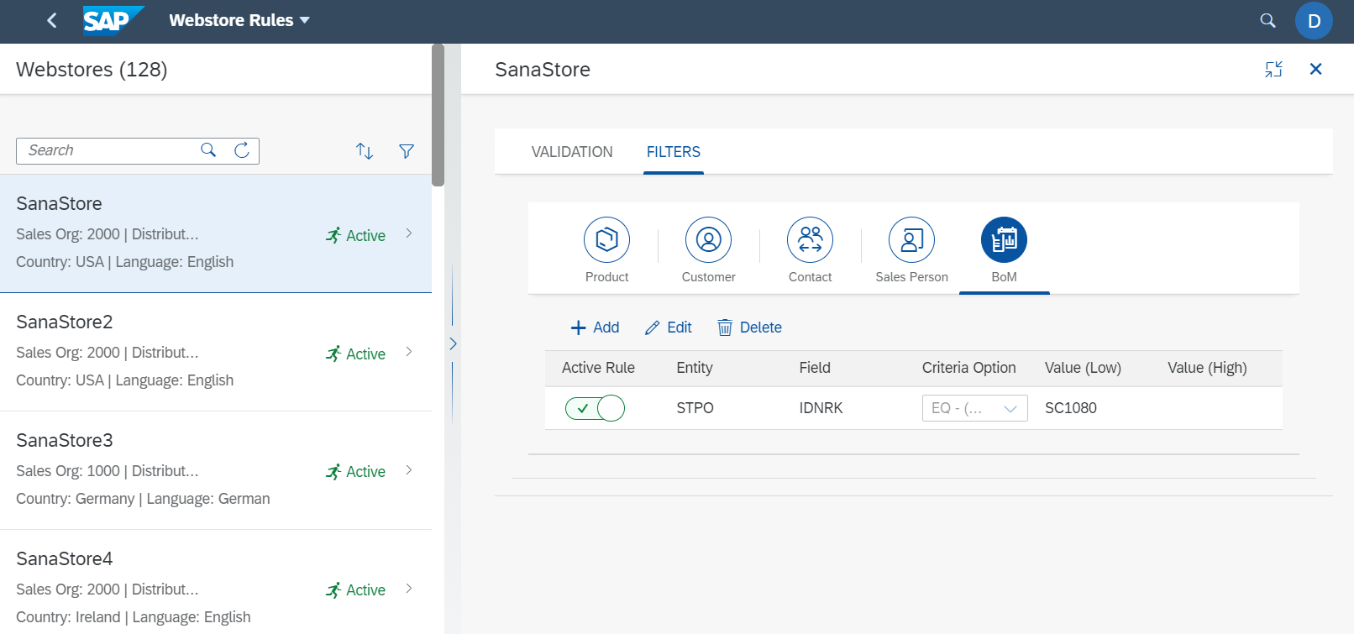1354x634 pixels.
Task: Open the Criteria Option EQ dropdown
Action: coord(974,408)
